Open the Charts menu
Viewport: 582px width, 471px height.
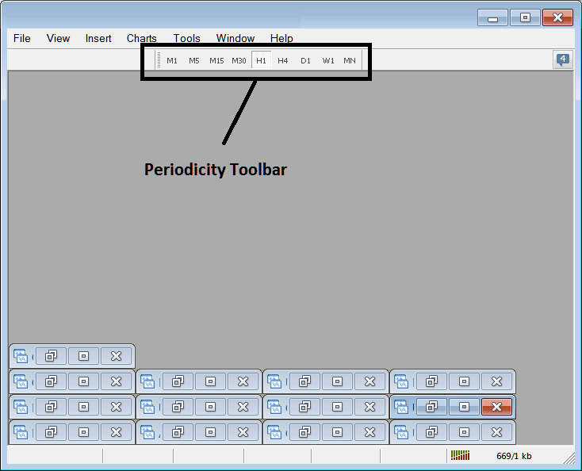tap(142, 38)
